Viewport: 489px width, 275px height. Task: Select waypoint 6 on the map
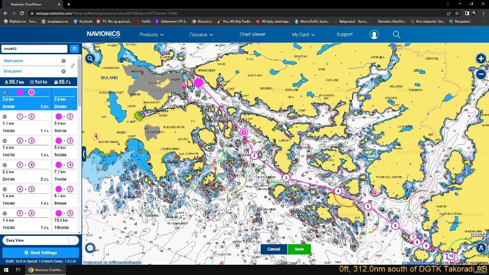click(x=395, y=226)
